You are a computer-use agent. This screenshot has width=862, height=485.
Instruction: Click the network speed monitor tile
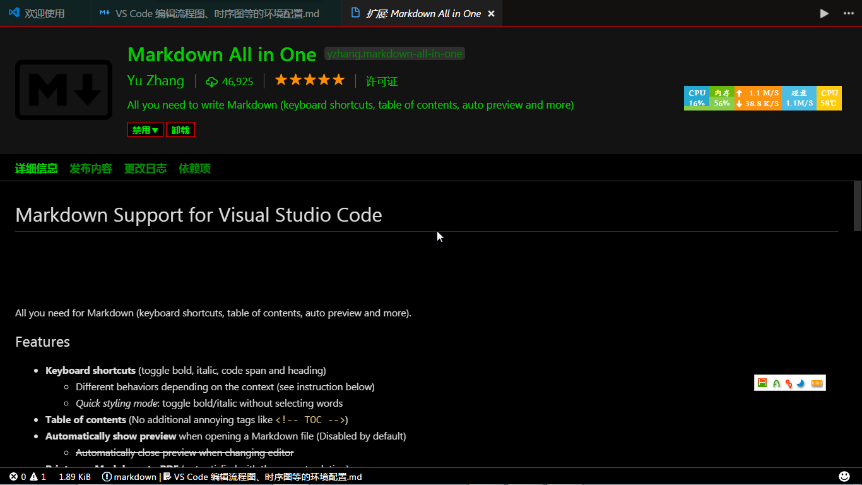(758, 98)
